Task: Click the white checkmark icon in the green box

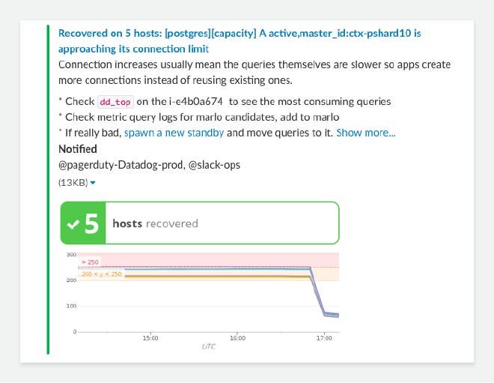Action: (x=73, y=223)
